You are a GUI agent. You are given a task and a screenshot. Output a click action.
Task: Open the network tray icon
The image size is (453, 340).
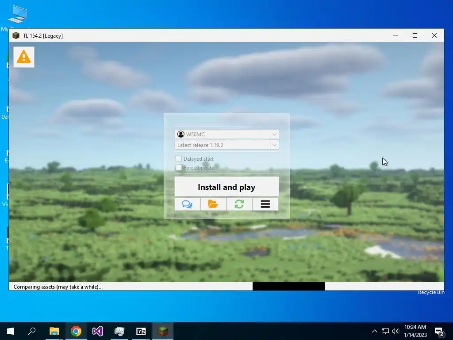point(385,331)
